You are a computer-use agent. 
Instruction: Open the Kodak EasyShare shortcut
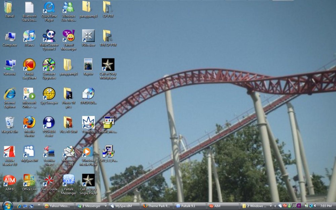(x=29, y=65)
